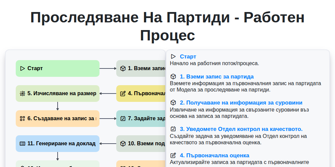Click the play icon in the Старт node

22,68
